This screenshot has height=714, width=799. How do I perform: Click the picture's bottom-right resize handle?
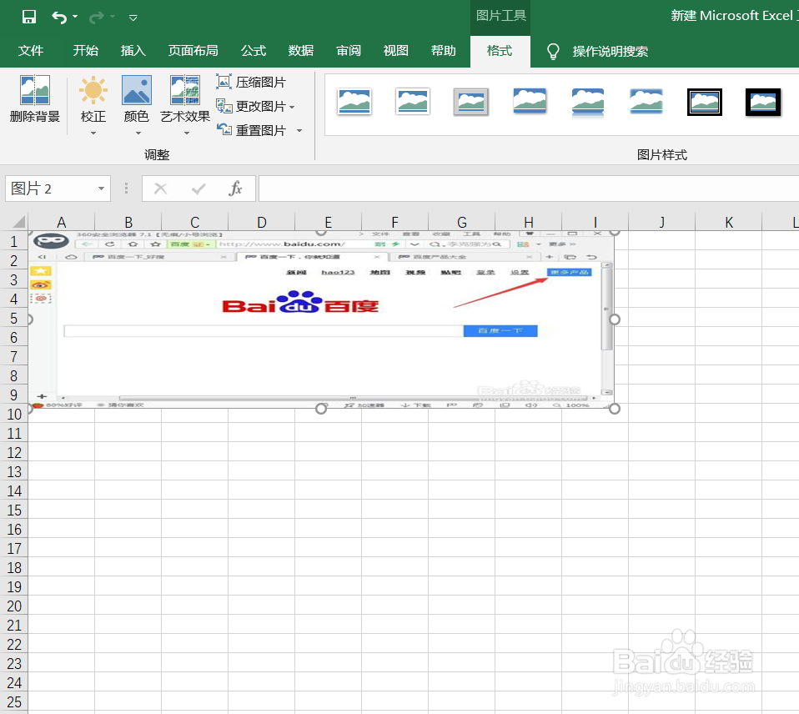pos(615,409)
